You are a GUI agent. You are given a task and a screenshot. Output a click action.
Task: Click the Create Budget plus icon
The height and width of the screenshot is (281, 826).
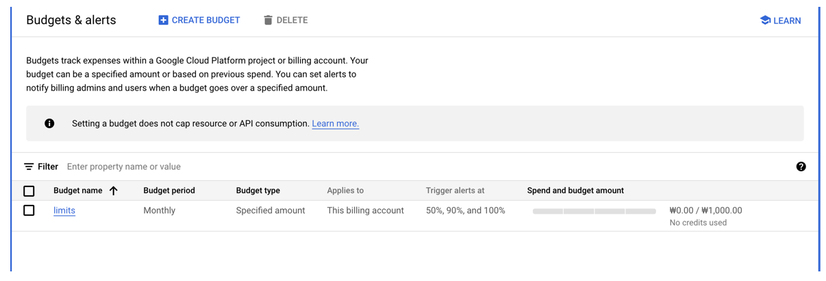point(163,21)
